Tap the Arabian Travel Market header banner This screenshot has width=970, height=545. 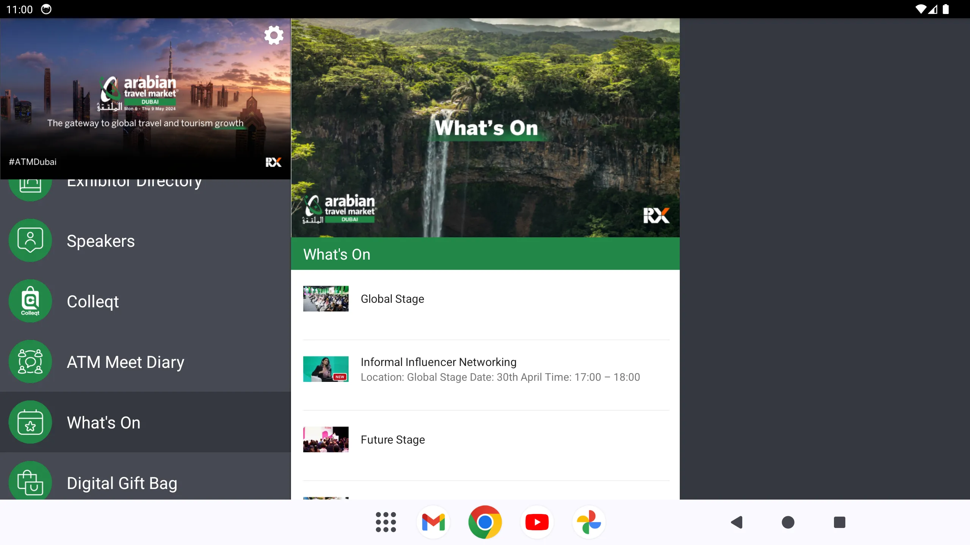(x=145, y=99)
